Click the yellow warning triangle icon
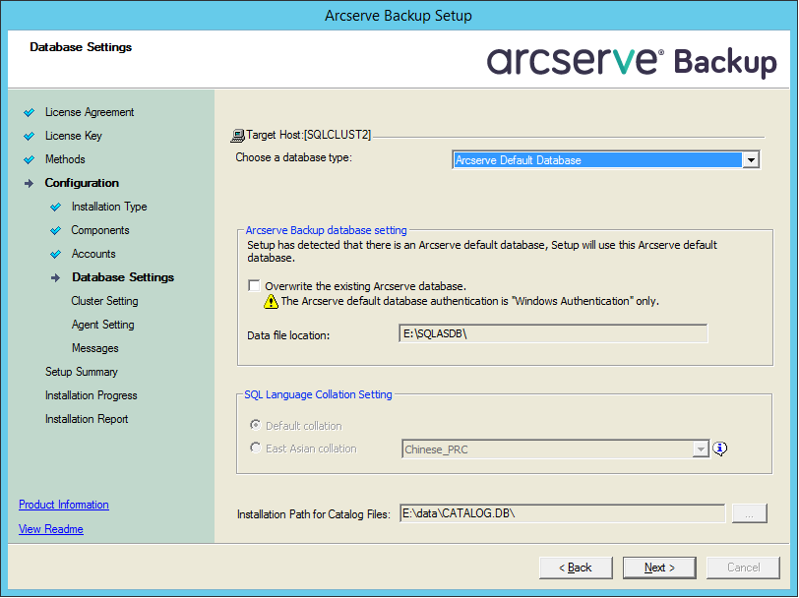The width and height of the screenshot is (799, 598). [271, 302]
